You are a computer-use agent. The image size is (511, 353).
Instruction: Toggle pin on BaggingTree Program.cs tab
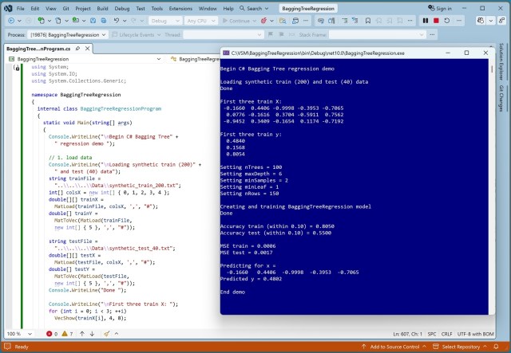[77, 49]
